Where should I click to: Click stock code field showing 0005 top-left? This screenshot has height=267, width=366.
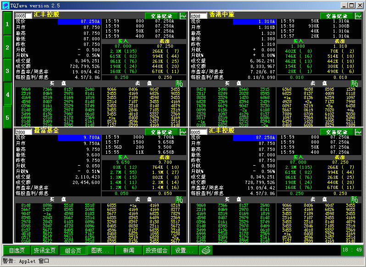coord(23,16)
